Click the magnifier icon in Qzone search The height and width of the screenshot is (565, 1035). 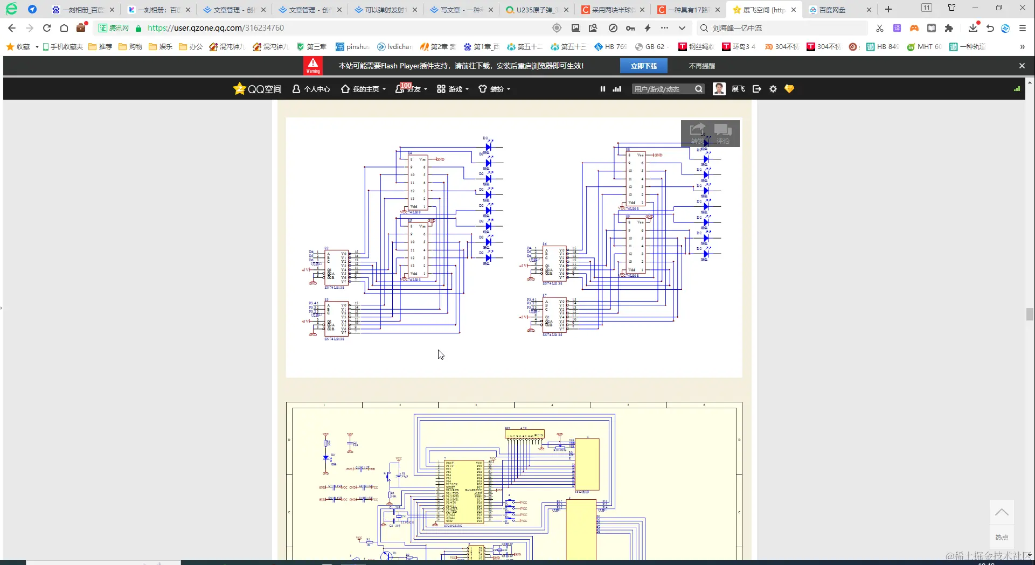coord(699,89)
